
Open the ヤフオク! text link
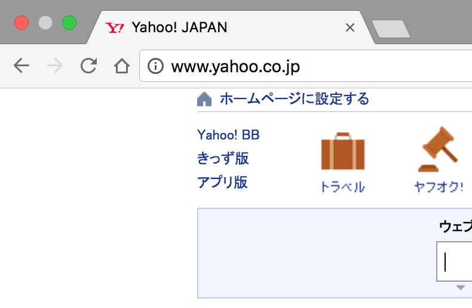click(439, 187)
